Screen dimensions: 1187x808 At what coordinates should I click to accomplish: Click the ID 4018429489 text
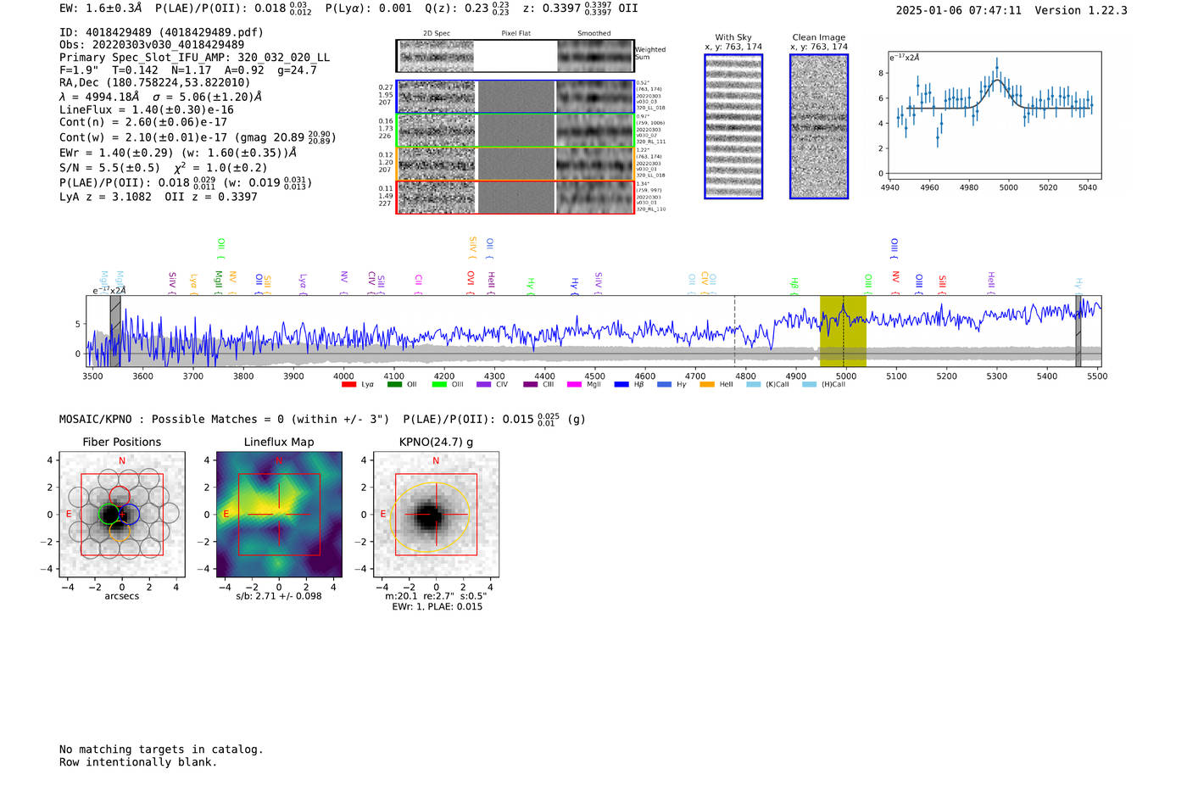[x=161, y=32]
